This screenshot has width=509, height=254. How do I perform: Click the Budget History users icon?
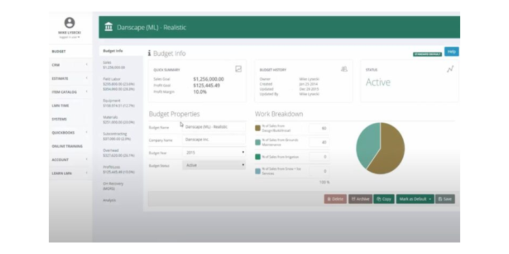344,69
